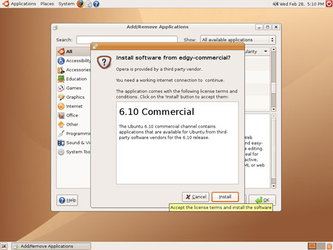
Task: Select the System Tools category icon
Action: pos(61,152)
